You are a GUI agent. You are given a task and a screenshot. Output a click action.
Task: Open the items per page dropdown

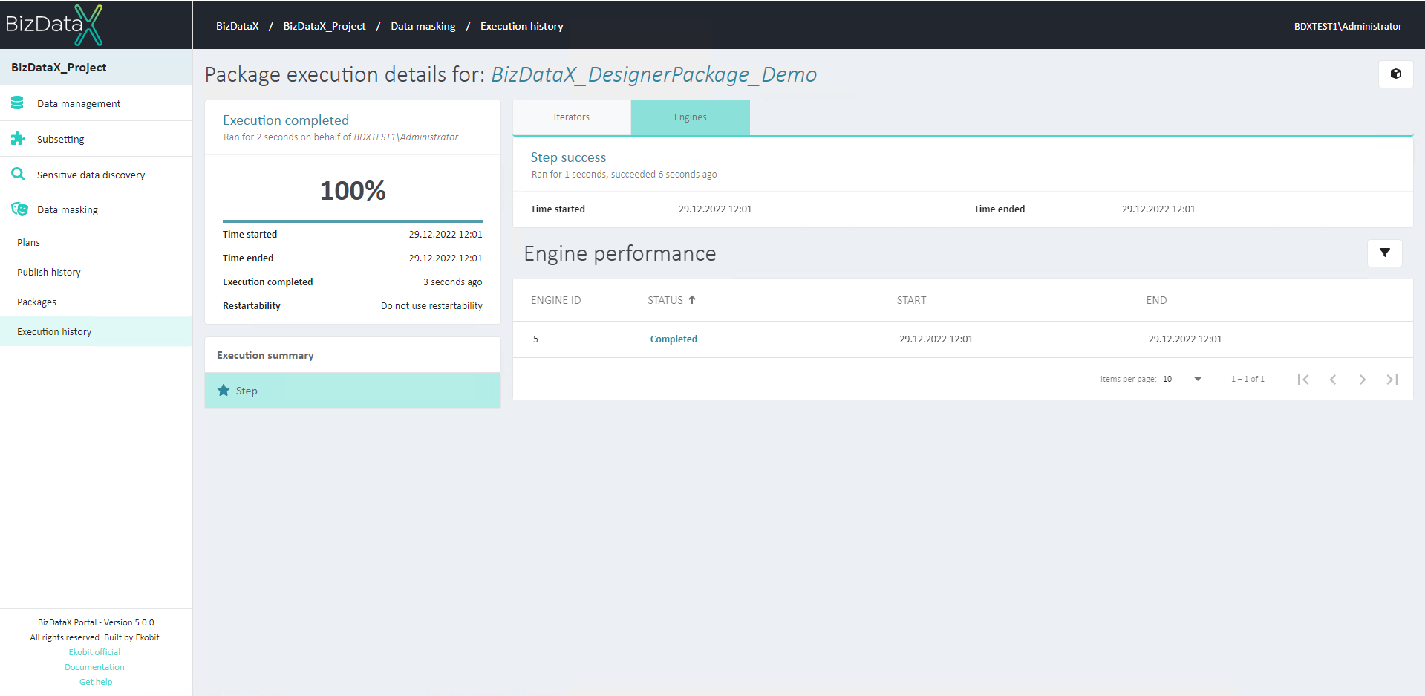1183,379
